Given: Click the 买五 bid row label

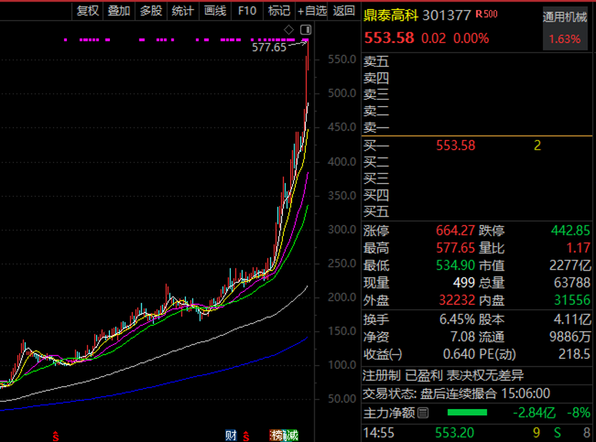Looking at the screenshot, I should (376, 211).
